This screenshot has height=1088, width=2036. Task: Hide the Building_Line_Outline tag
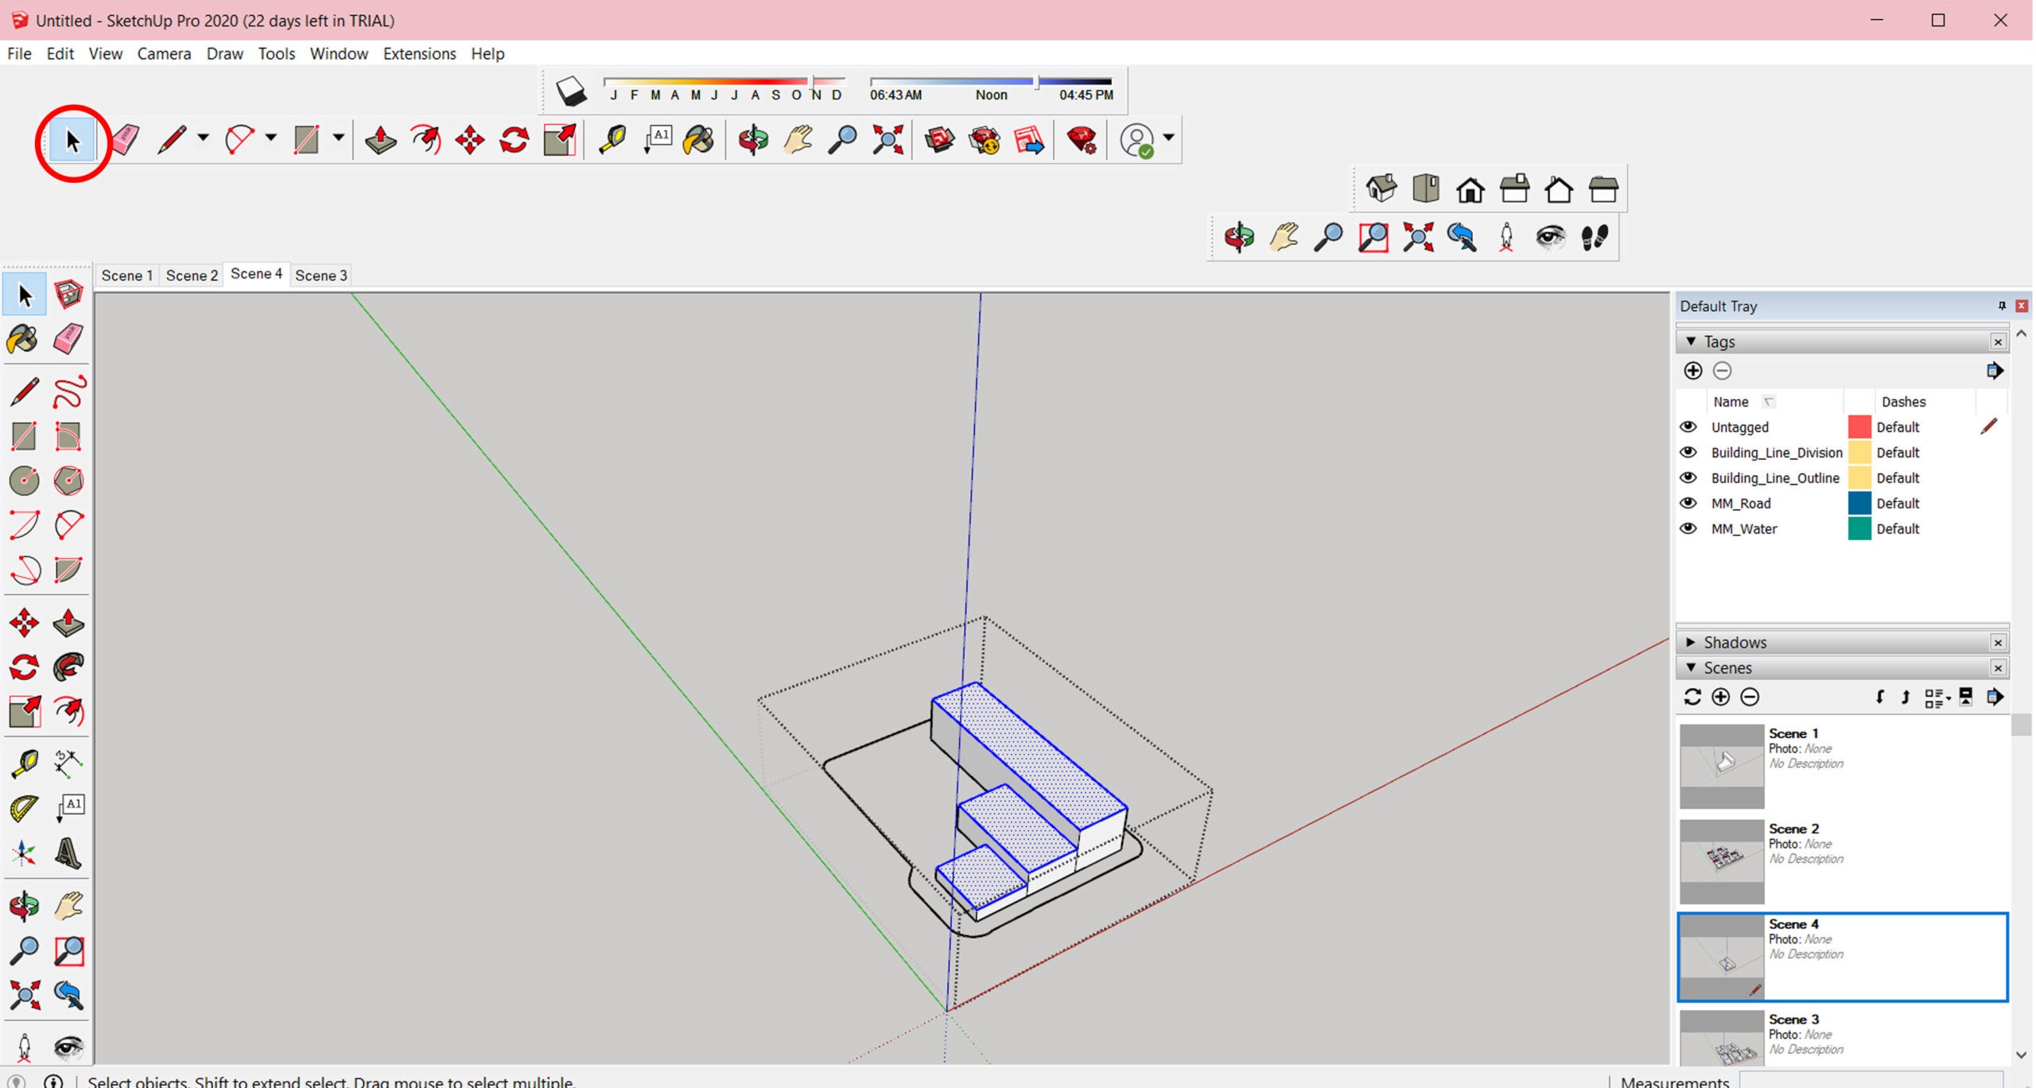(x=1688, y=478)
